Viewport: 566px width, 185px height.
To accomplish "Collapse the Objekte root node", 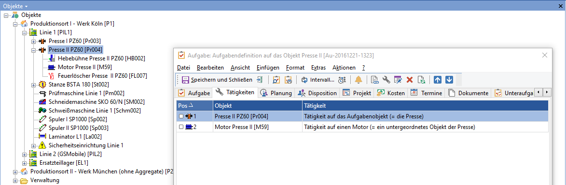I will (x=6, y=15).
